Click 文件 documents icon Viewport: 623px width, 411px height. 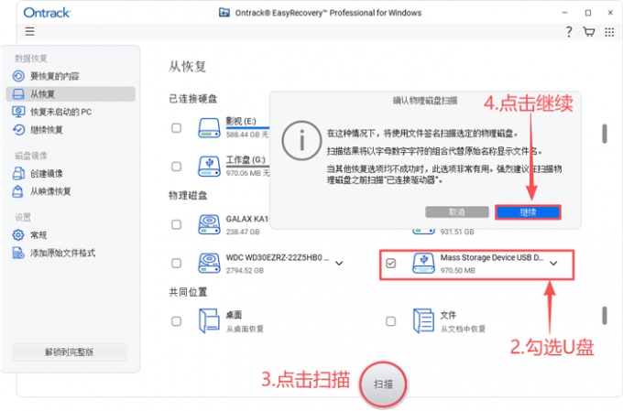423,321
